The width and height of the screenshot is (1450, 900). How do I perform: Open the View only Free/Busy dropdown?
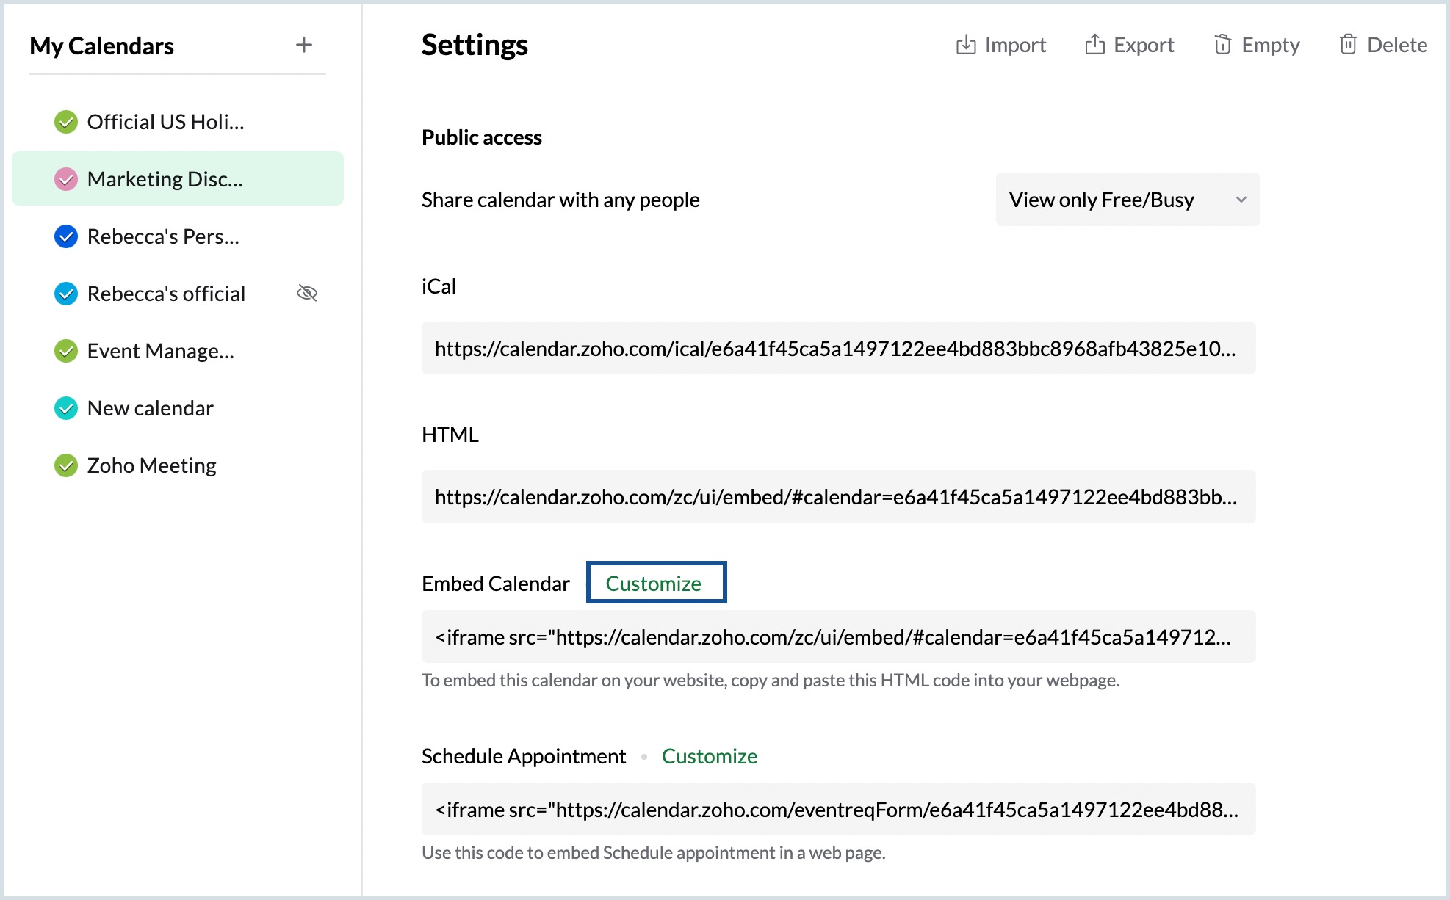click(1102, 200)
